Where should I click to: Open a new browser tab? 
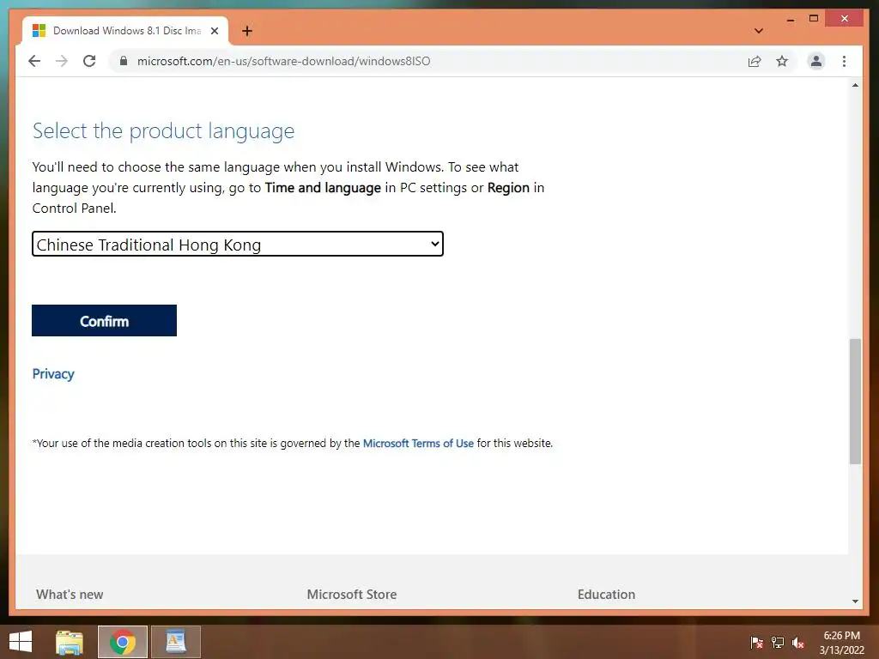pos(247,31)
